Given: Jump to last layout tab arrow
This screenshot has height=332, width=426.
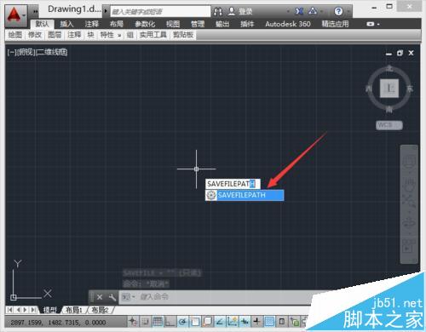Looking at the screenshot, I should pos(33,310).
